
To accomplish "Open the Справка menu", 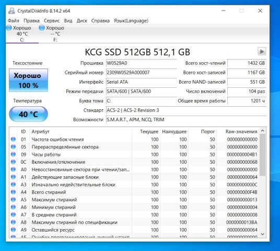I will 100,21.
